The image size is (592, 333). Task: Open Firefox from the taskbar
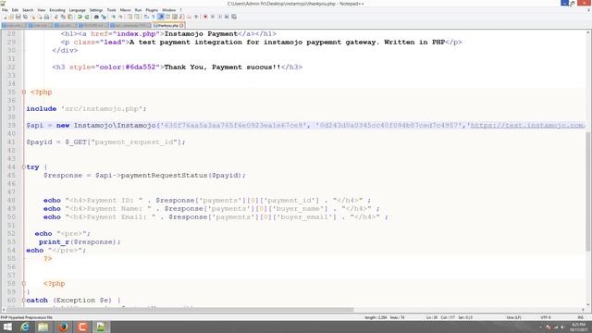click(64, 327)
